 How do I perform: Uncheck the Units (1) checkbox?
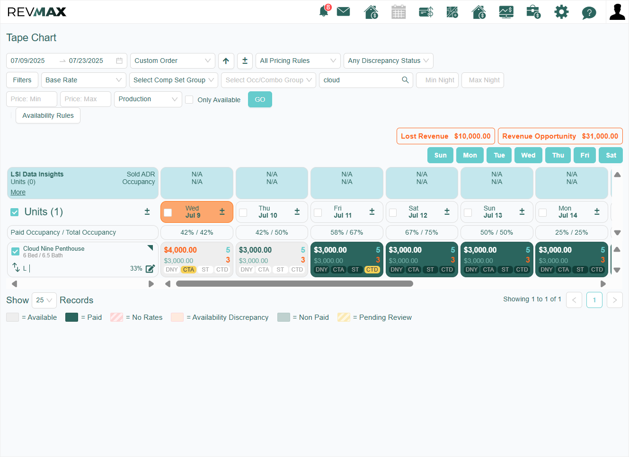click(15, 212)
